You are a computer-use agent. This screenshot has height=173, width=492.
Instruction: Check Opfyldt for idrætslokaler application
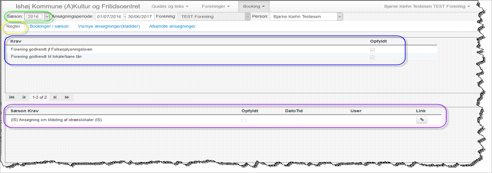244,121
